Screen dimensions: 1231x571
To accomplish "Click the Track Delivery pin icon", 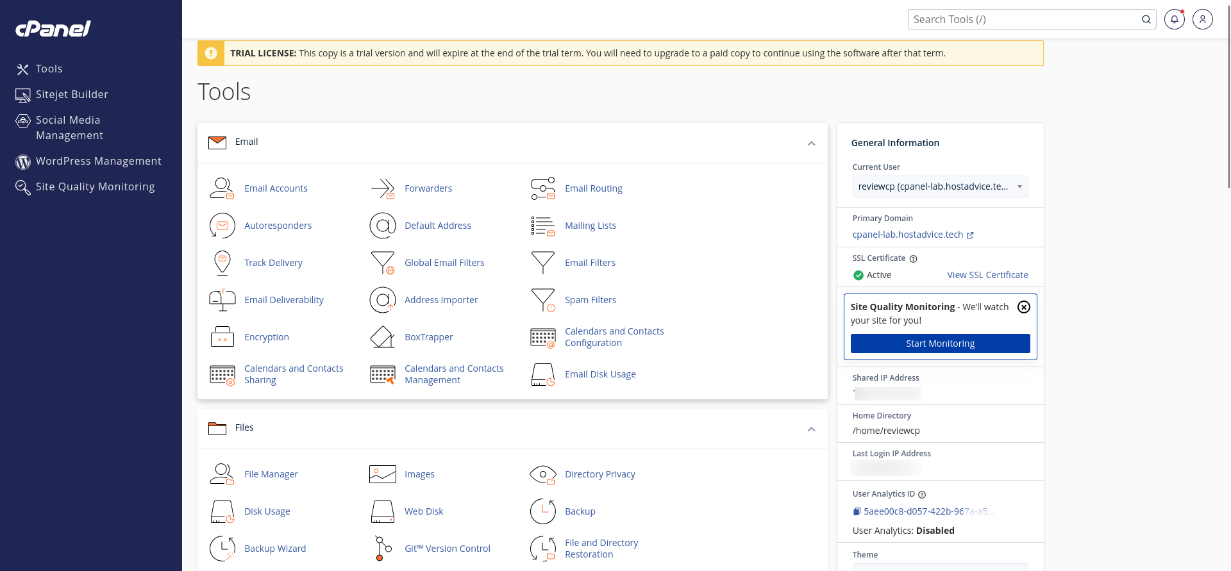I will click(x=222, y=263).
